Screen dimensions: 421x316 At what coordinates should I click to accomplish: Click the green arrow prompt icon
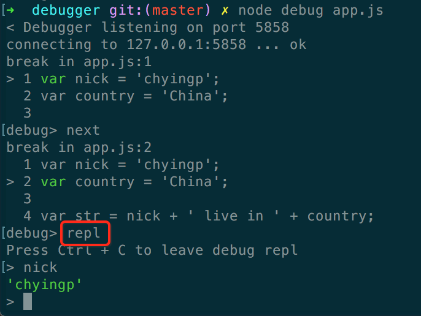(10, 10)
